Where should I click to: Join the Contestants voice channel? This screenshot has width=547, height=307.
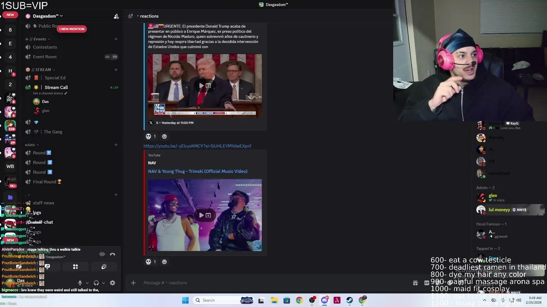pos(71,47)
